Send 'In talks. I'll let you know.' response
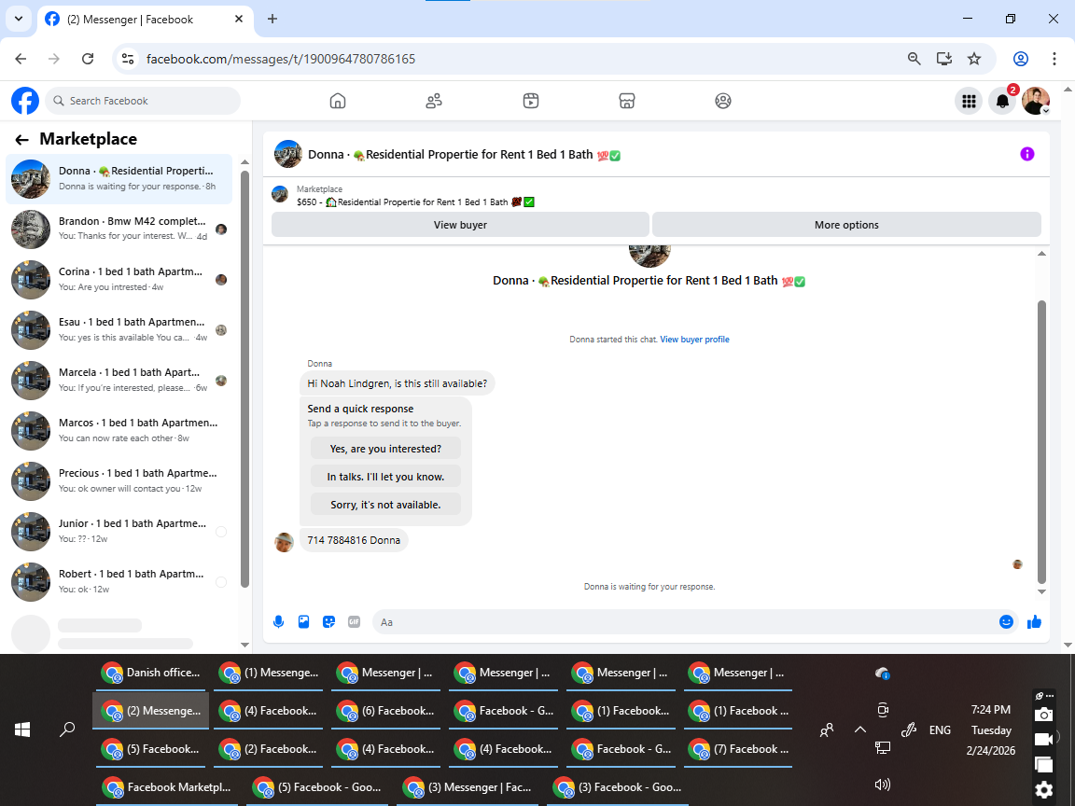Image resolution: width=1075 pixels, height=806 pixels. click(x=386, y=477)
